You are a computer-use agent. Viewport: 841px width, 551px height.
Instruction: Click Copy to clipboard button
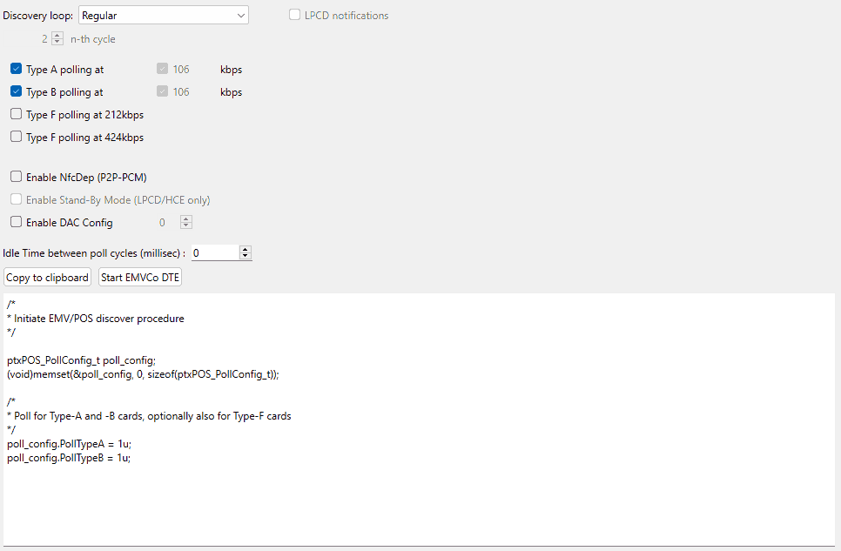pos(47,278)
